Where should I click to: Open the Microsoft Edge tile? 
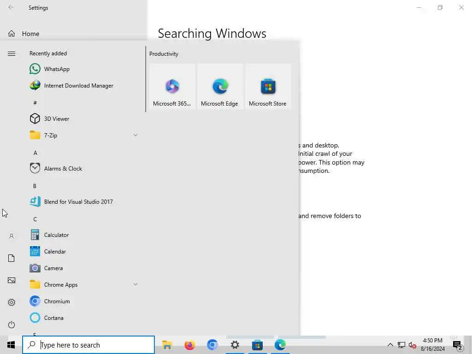point(220,86)
